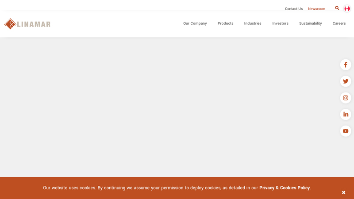Open Linamar's Facebook page icon
The image size is (354, 199).
coord(346,65)
